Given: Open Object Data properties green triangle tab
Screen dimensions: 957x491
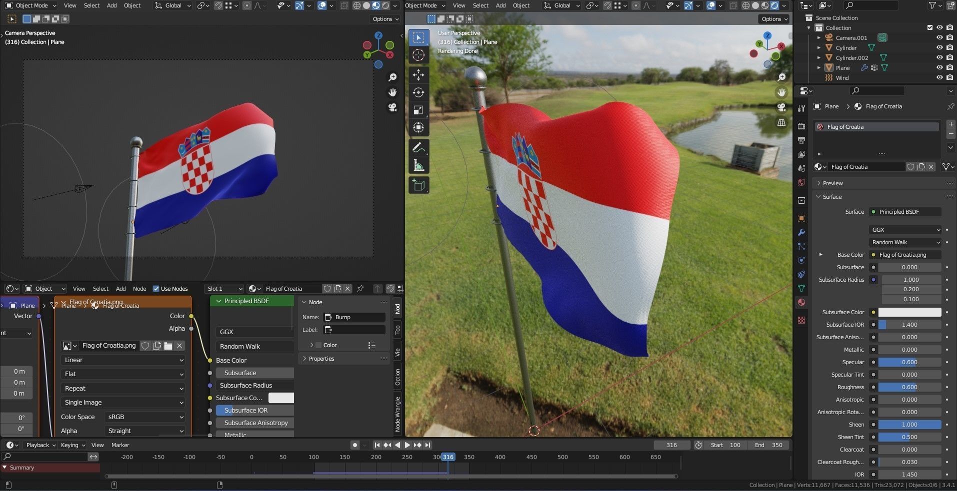Looking at the screenshot, I should point(801,288).
